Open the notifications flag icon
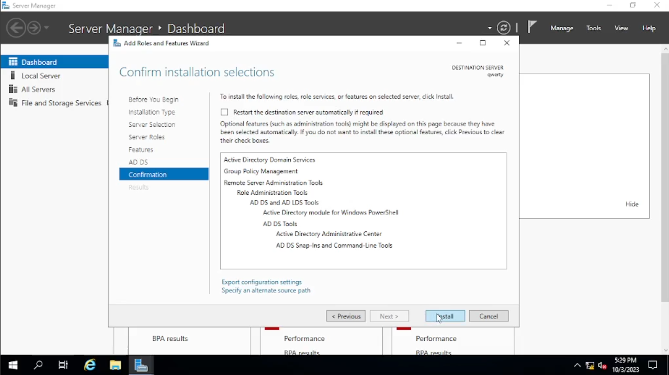The height and width of the screenshot is (375, 669). [x=532, y=27]
